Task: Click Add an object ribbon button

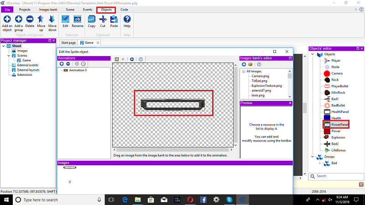Action: (x=7, y=23)
